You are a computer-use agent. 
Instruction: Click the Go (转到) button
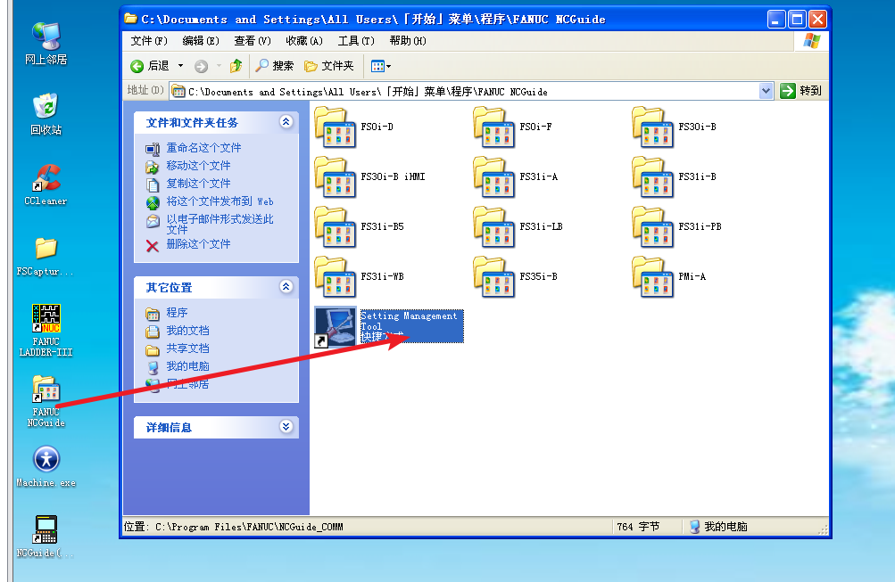point(800,91)
